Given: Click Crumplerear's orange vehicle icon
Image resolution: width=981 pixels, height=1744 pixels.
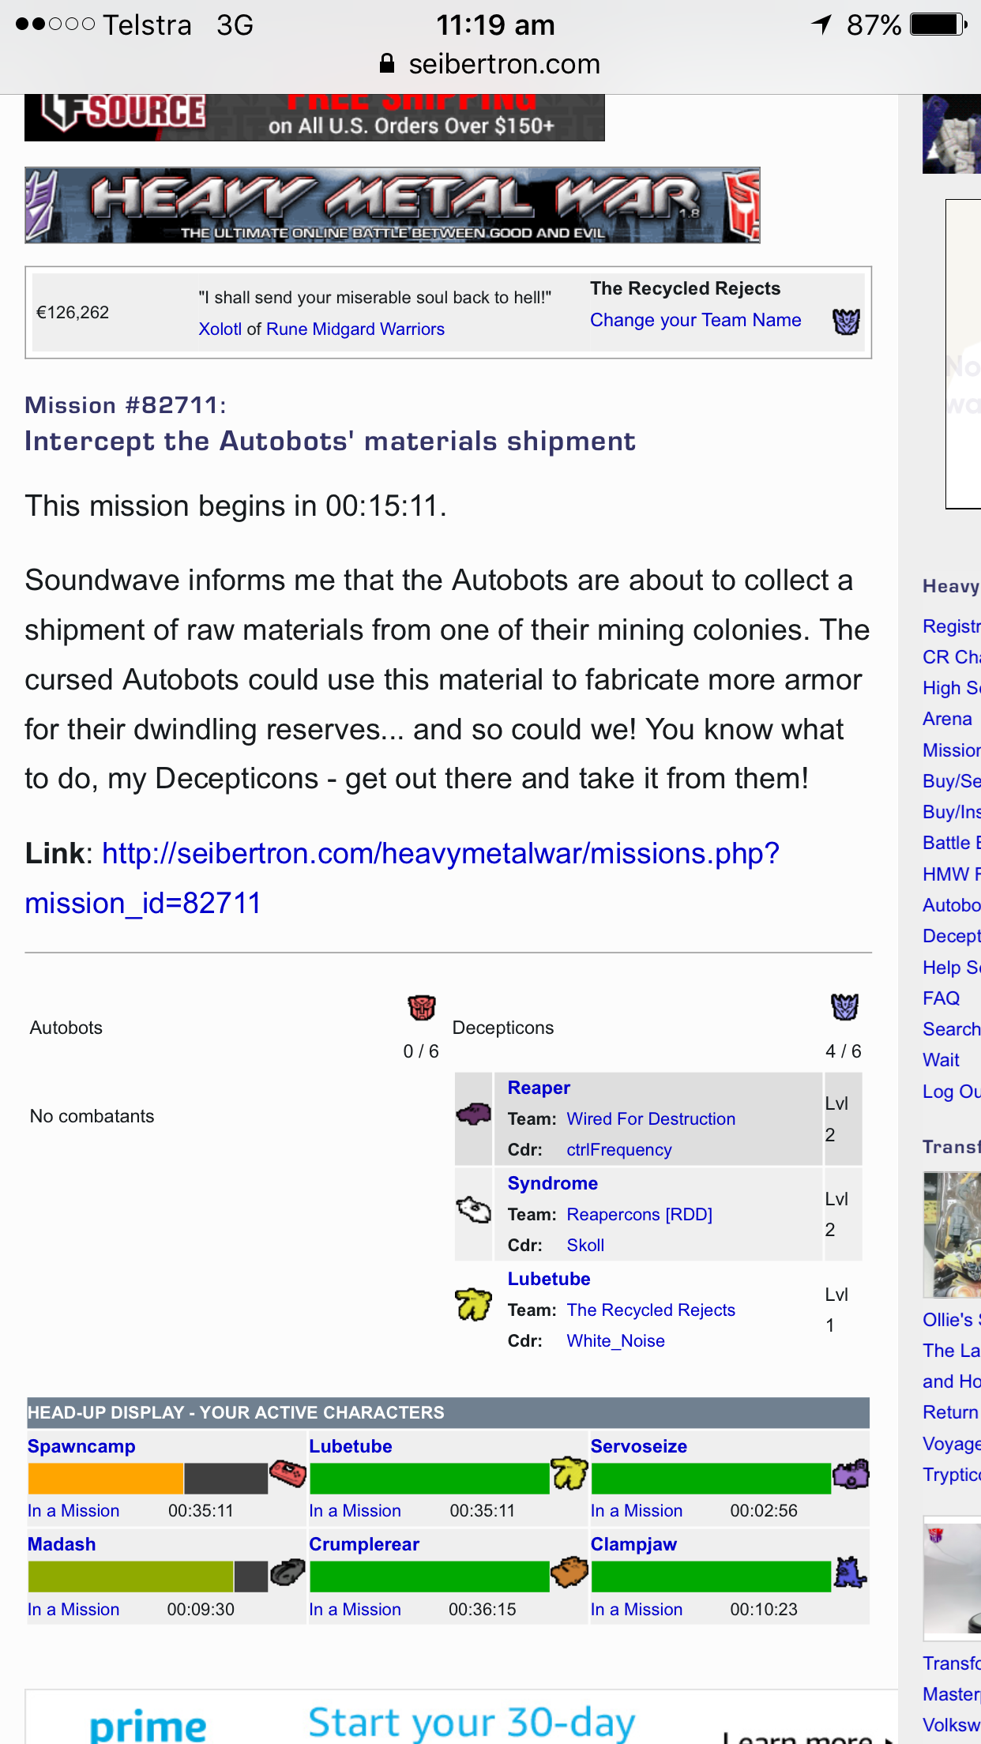Looking at the screenshot, I should point(569,1572).
